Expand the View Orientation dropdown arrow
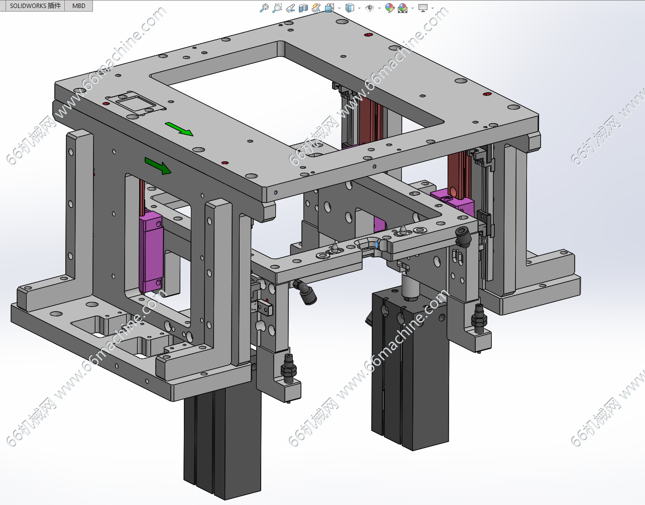Image resolution: width=645 pixels, height=505 pixels. [339, 8]
